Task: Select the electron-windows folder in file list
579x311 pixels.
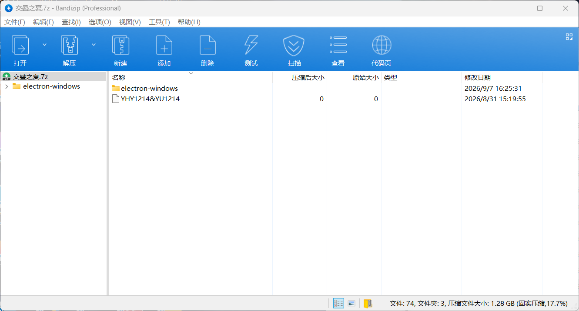Action: (x=149, y=88)
